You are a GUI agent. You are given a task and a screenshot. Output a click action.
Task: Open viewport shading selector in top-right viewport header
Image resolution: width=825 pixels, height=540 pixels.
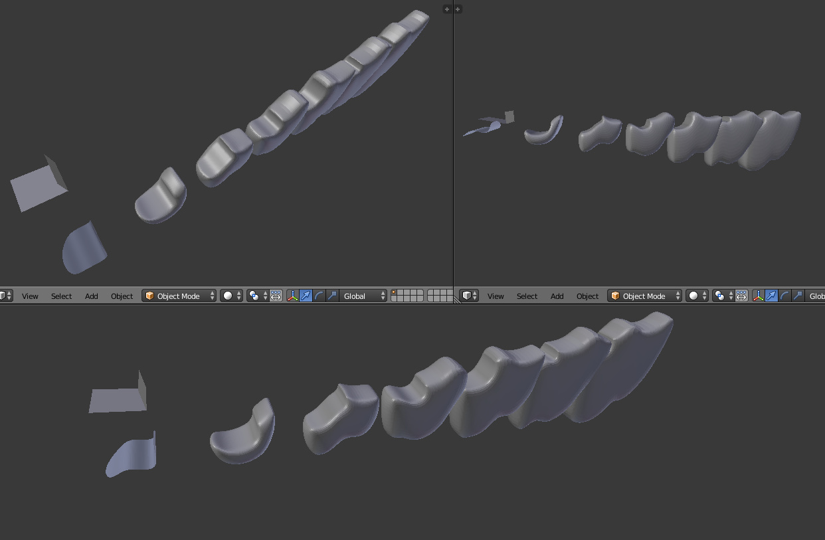(x=697, y=296)
